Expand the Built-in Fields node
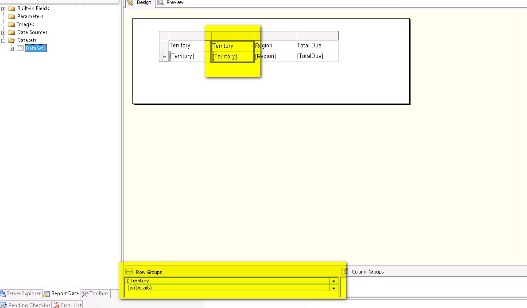The image size is (527, 308). click(3, 8)
